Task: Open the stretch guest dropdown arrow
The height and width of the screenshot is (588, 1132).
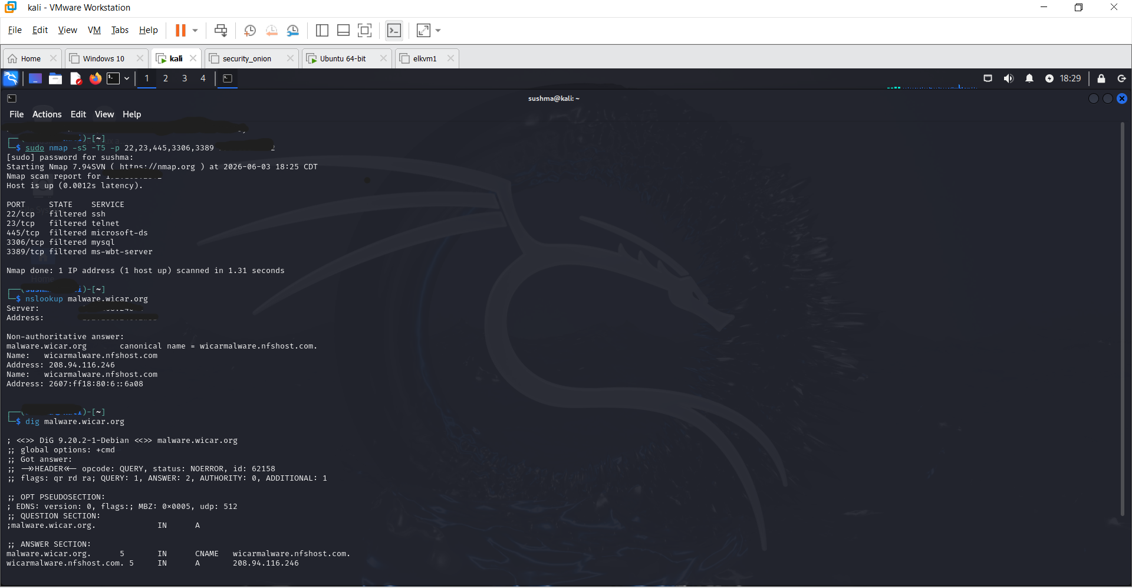Action: tap(438, 30)
